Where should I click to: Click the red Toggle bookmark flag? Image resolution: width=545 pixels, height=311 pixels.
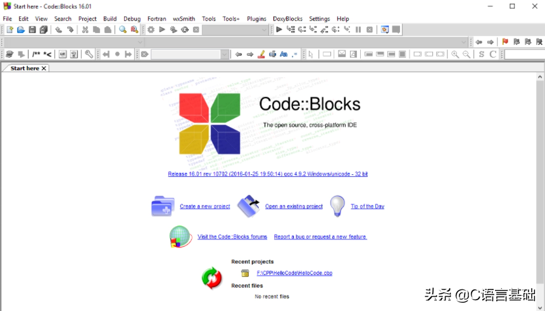tap(505, 42)
